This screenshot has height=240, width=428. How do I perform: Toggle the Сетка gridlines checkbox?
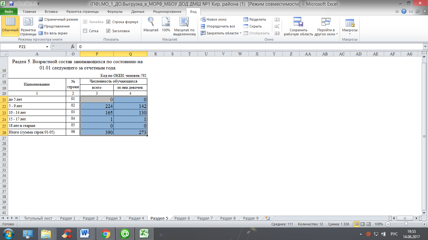[x=85, y=31]
